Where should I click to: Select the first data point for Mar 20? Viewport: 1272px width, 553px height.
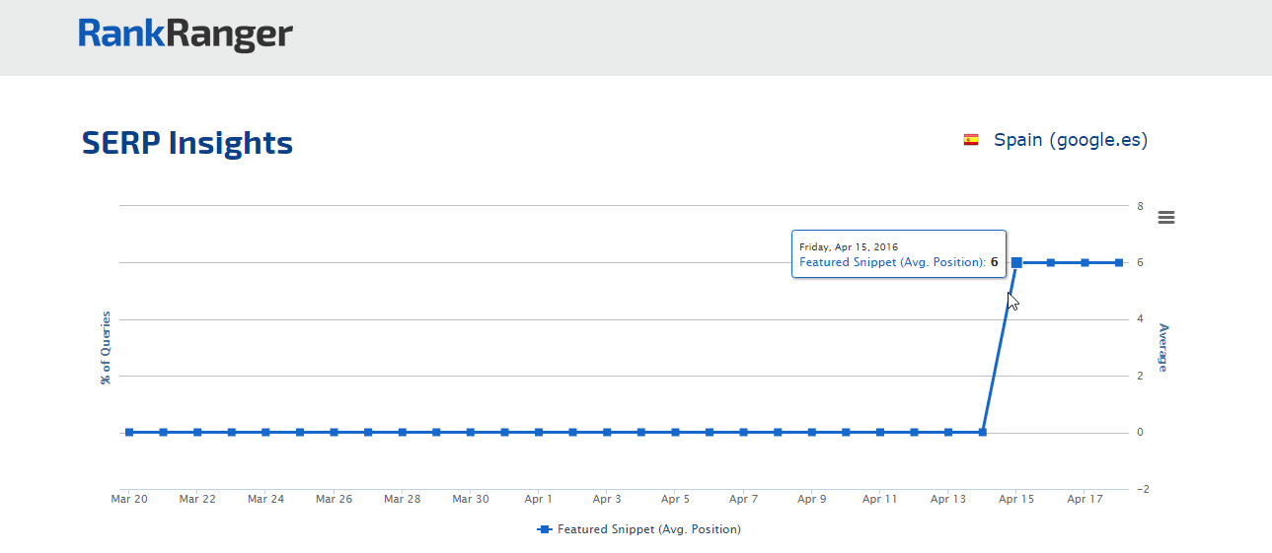129,432
